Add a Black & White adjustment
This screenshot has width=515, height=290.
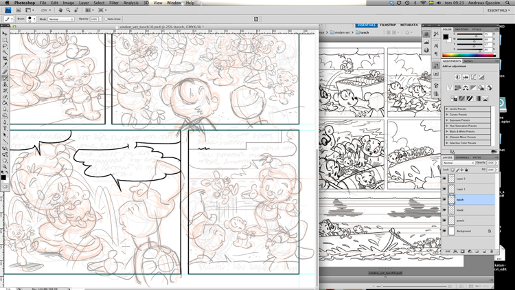(x=473, y=88)
